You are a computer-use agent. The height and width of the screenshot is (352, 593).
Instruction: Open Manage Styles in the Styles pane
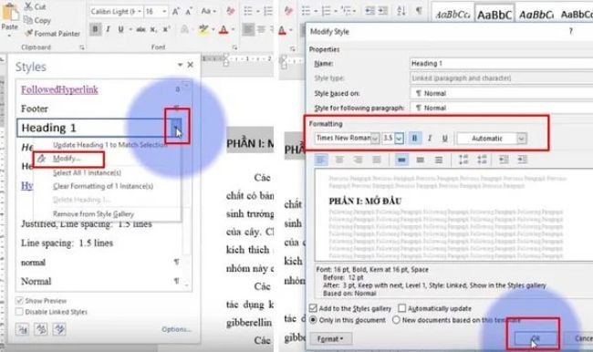[x=59, y=329]
